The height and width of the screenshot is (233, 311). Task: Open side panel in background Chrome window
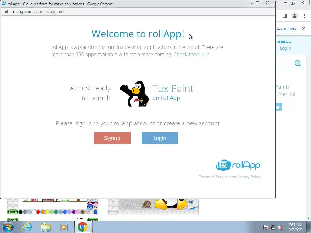[x=285, y=16]
